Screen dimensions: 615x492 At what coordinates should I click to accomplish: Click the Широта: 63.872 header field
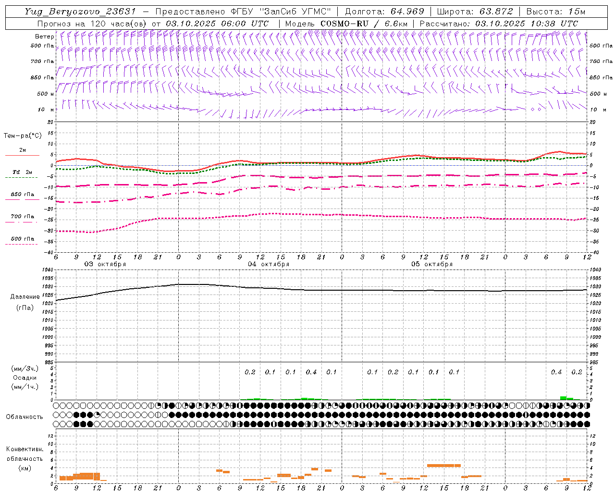coord(475,12)
